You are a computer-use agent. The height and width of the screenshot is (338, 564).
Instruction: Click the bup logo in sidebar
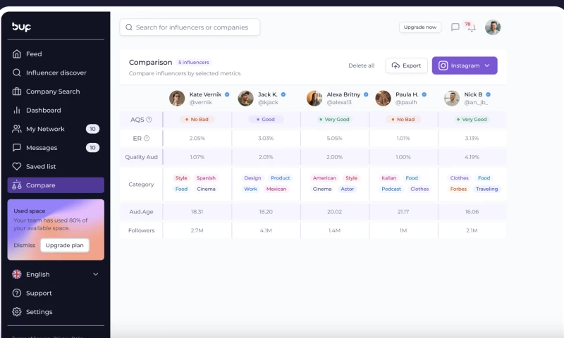click(x=21, y=27)
